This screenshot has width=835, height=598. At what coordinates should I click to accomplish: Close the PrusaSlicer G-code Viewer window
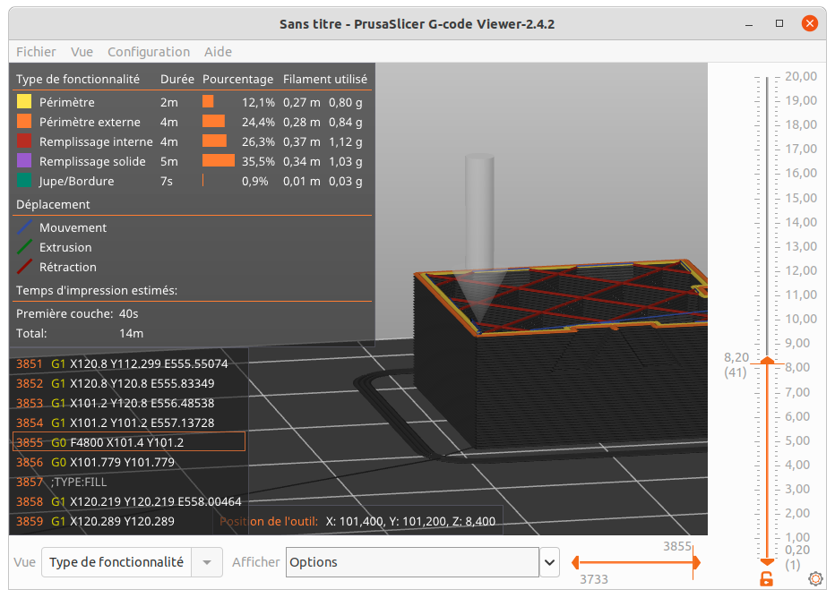click(x=809, y=23)
